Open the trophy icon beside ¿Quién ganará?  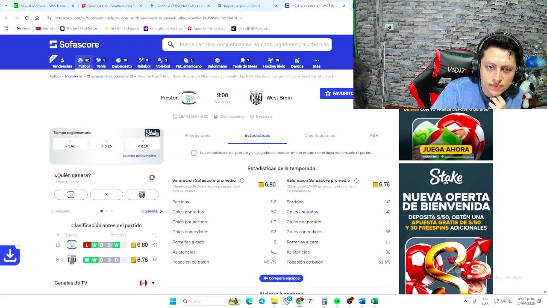point(152,178)
